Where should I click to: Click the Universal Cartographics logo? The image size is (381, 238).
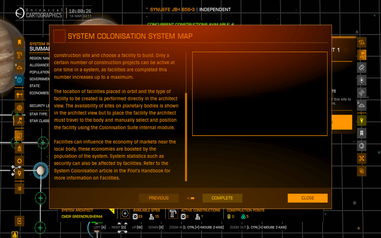39,13
